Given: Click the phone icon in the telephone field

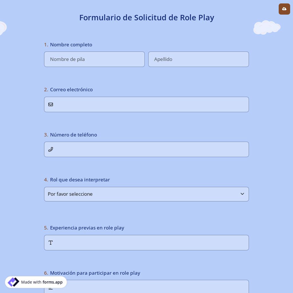Looking at the screenshot, I should point(51,149).
